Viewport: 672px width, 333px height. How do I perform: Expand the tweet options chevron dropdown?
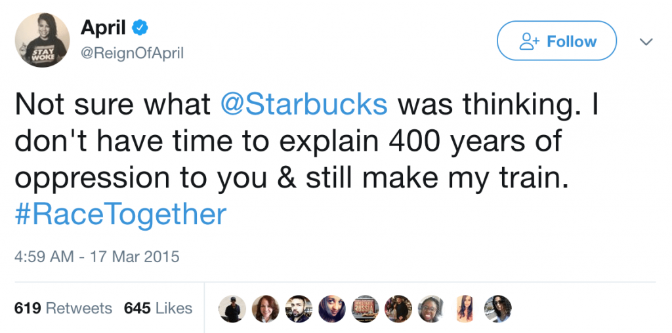tap(646, 42)
